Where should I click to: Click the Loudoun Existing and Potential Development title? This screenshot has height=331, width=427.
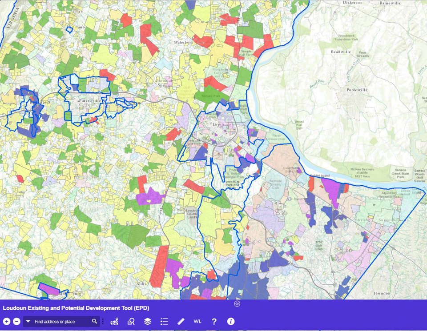click(76, 308)
